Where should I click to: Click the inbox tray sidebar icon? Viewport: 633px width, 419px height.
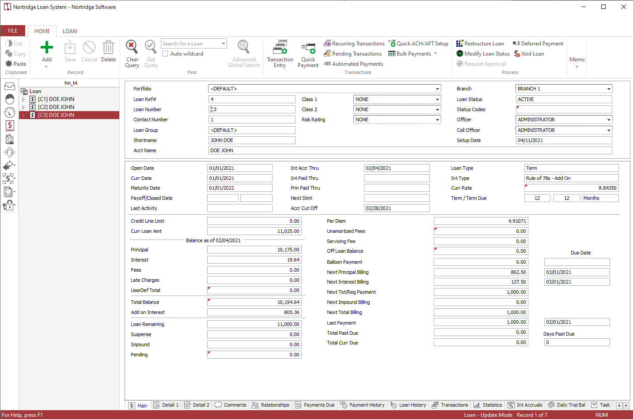(x=10, y=86)
